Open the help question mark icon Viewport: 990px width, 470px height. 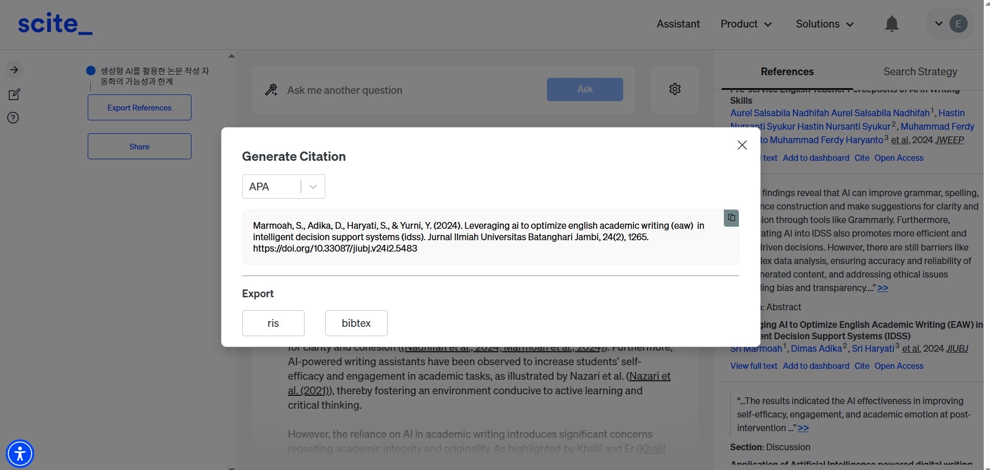[13, 118]
